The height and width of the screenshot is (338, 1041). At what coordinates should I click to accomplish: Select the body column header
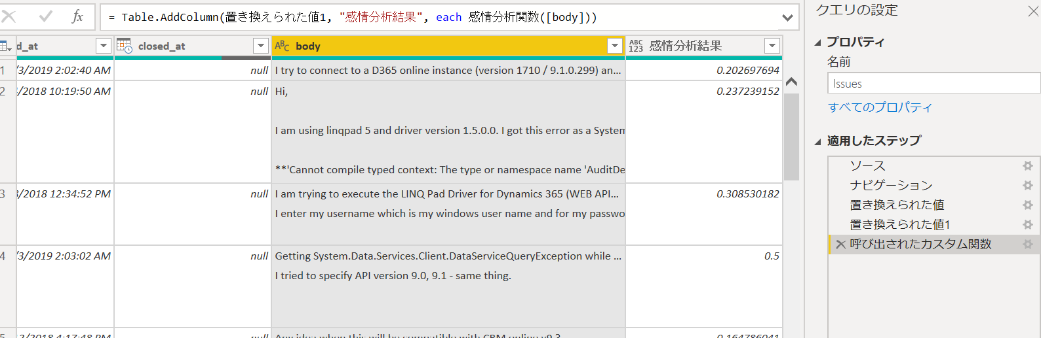point(448,46)
